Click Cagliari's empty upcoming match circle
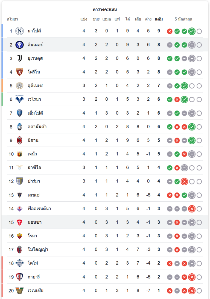 coord(199,277)
